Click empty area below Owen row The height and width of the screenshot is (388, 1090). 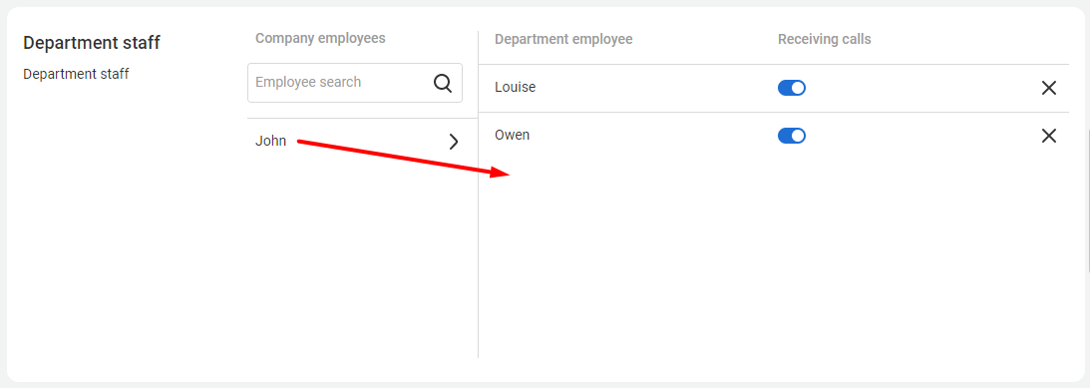coord(773,264)
